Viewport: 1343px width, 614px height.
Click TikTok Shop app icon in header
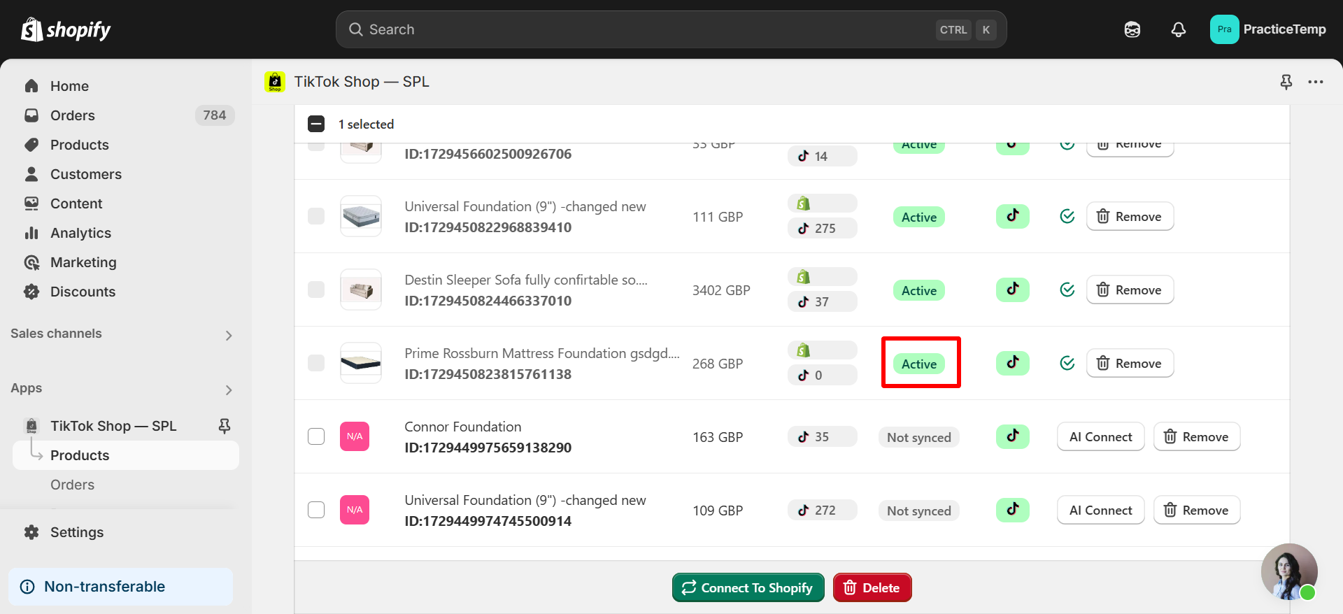(x=275, y=82)
